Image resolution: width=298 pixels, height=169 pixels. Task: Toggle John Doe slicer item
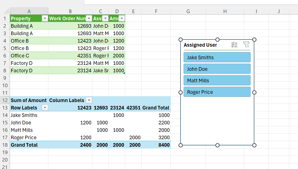(217, 69)
